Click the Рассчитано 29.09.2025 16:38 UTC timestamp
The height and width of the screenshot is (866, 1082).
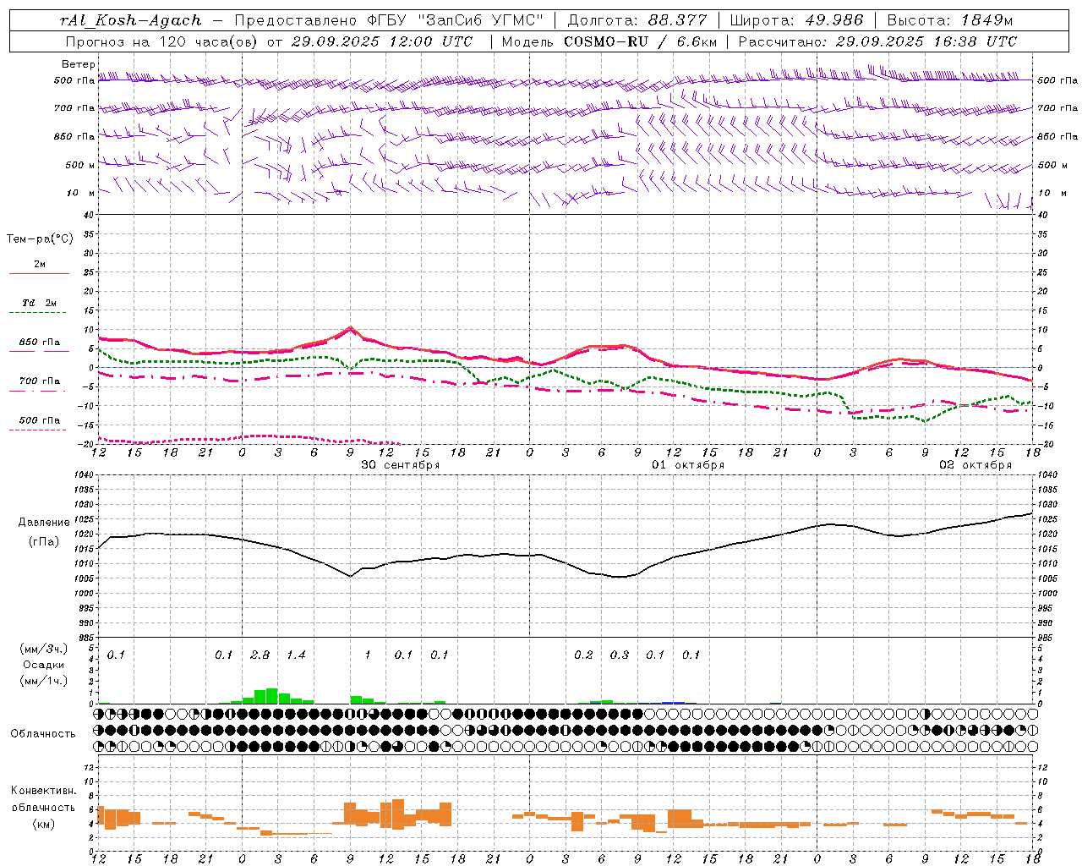point(877,41)
